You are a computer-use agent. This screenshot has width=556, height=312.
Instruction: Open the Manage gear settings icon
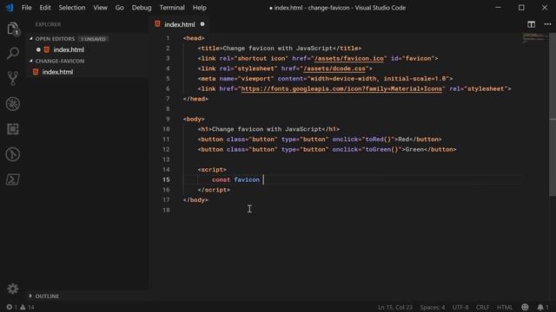[13, 289]
